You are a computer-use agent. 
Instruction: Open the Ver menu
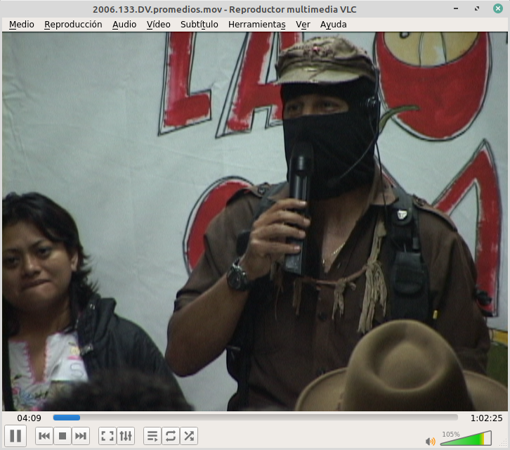pos(303,25)
